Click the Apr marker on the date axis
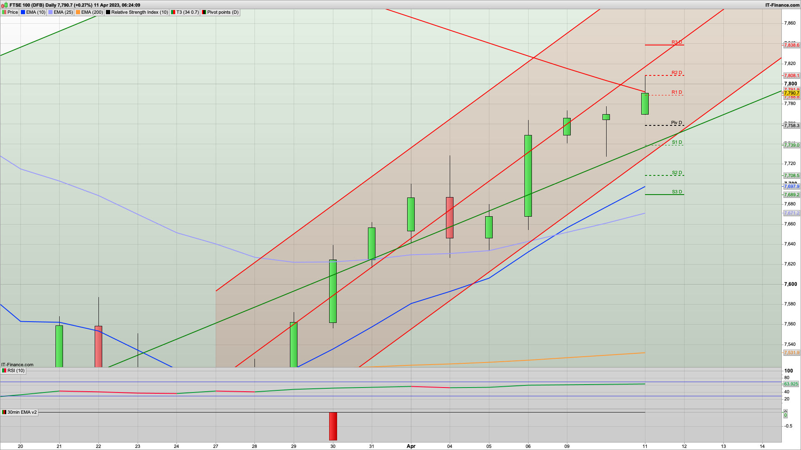This screenshot has height=450, width=801. pyautogui.click(x=411, y=446)
